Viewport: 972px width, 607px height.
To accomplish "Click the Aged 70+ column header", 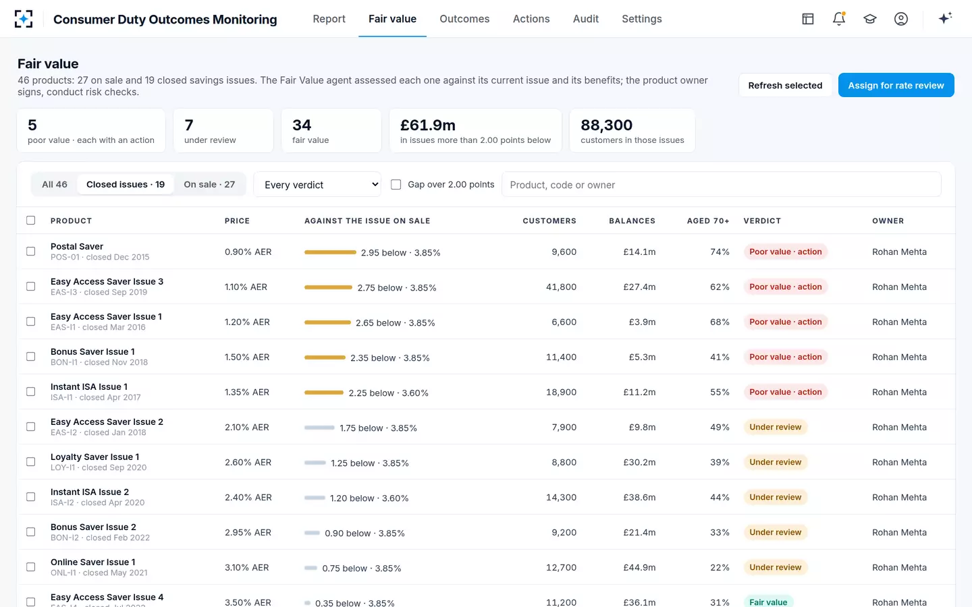I will (708, 221).
